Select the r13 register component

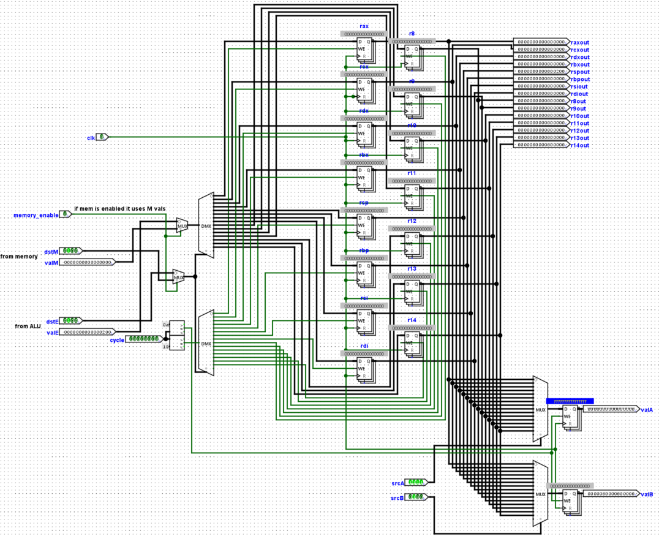point(413,293)
